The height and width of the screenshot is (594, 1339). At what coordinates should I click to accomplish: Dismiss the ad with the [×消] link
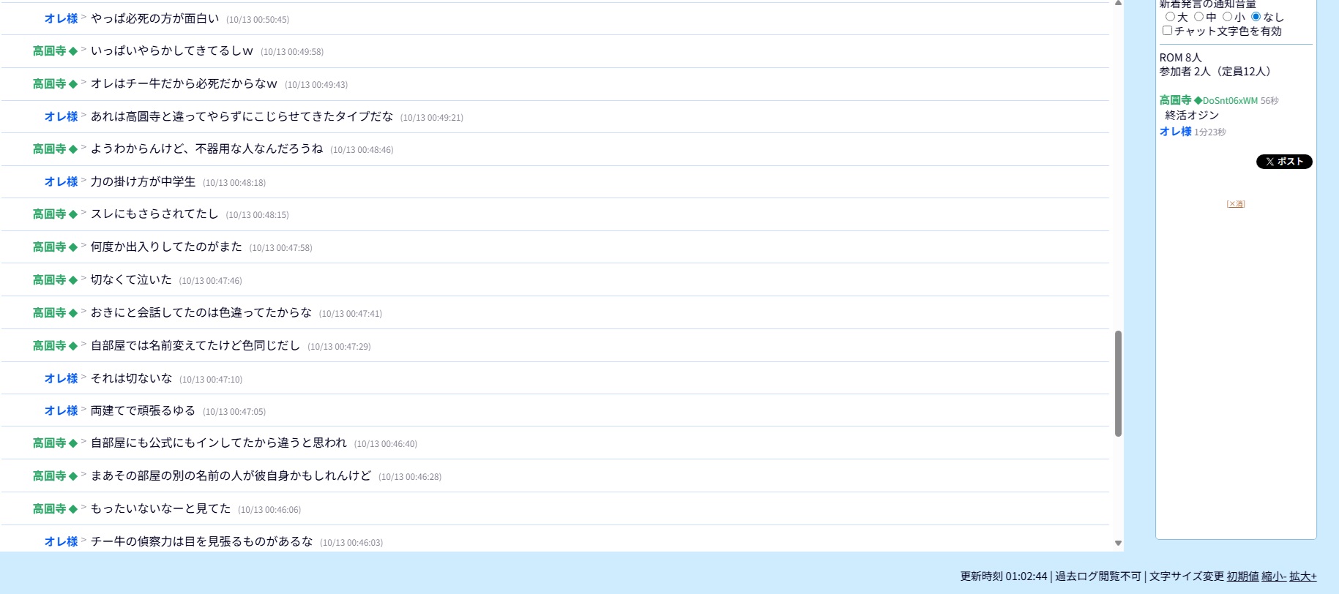pyautogui.click(x=1235, y=204)
